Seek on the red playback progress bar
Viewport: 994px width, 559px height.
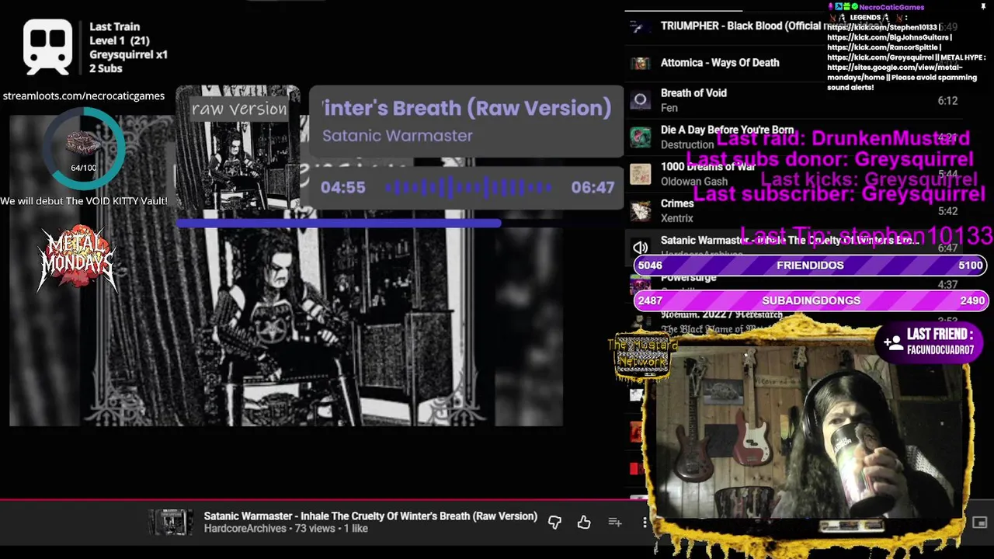pyautogui.click(x=311, y=501)
